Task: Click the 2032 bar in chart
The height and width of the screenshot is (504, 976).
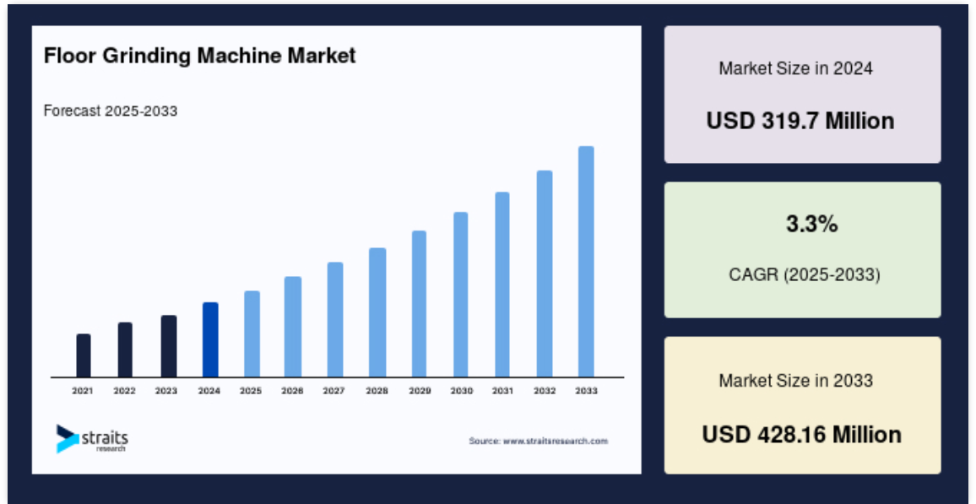Action: [x=545, y=274]
